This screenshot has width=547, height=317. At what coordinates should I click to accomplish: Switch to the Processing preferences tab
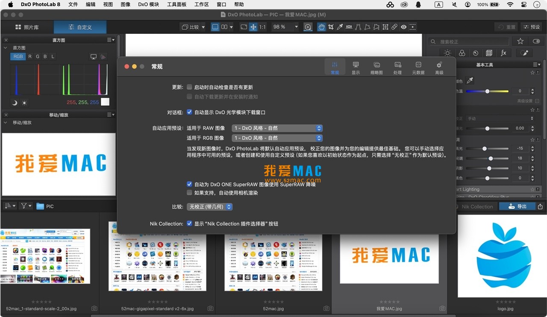397,68
